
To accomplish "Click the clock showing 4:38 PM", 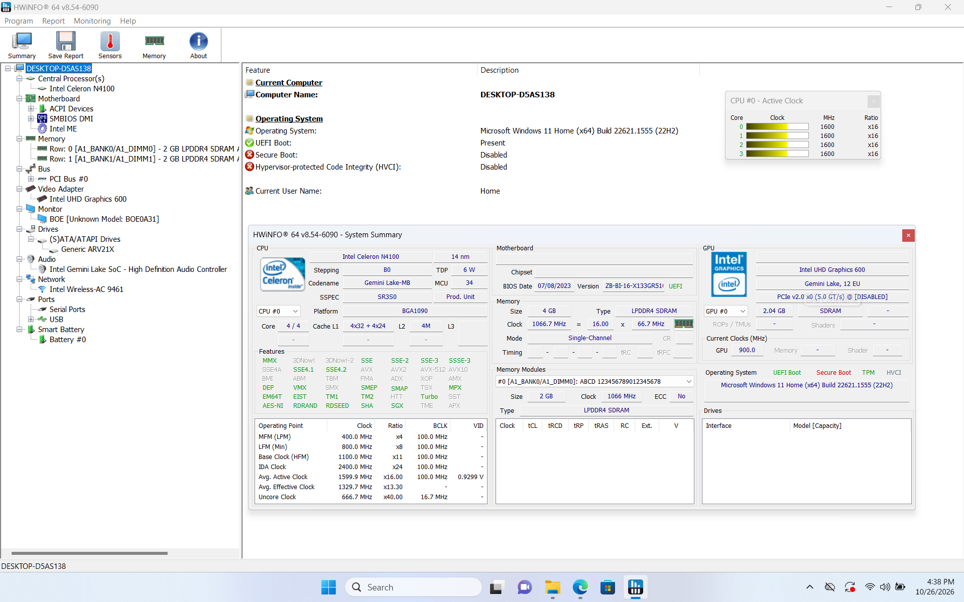I will pyautogui.click(x=940, y=582).
